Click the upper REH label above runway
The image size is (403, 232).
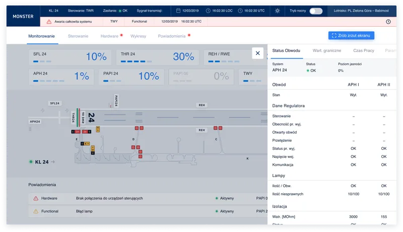202,105
